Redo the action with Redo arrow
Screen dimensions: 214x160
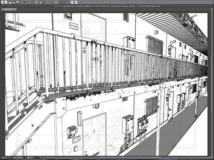(x=28, y=2)
